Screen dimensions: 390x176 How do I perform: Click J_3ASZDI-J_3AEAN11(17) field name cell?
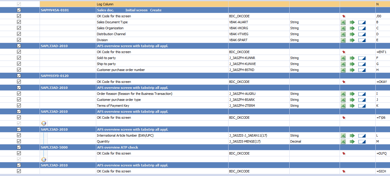pos(259,135)
